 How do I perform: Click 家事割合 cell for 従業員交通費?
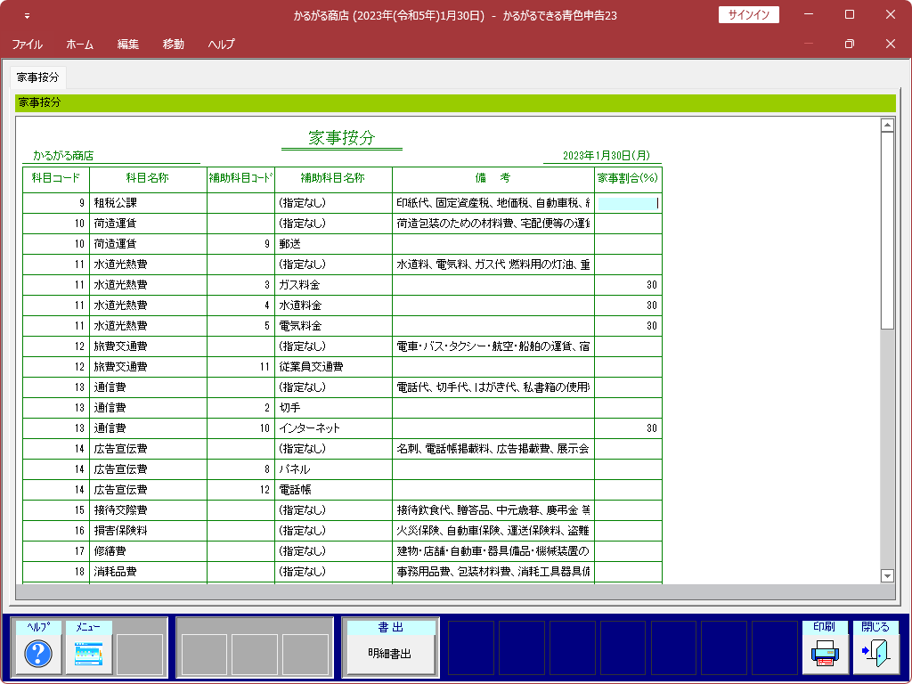628,367
